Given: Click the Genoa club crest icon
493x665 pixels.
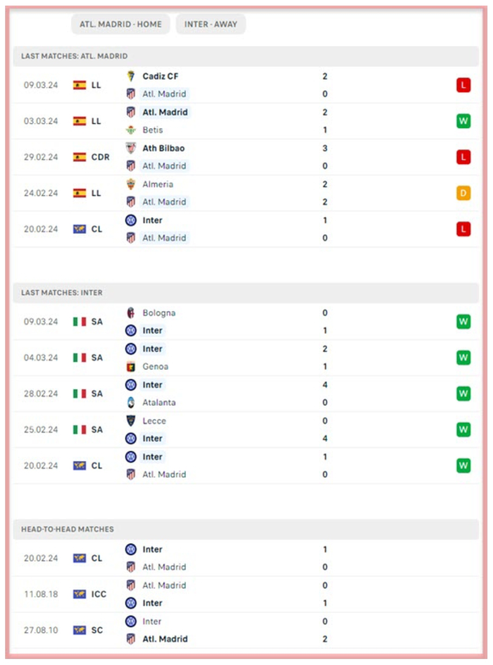Looking at the screenshot, I should (x=131, y=366).
